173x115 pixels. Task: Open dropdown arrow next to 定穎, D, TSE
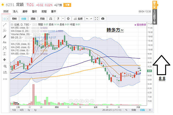[x=30, y=24]
